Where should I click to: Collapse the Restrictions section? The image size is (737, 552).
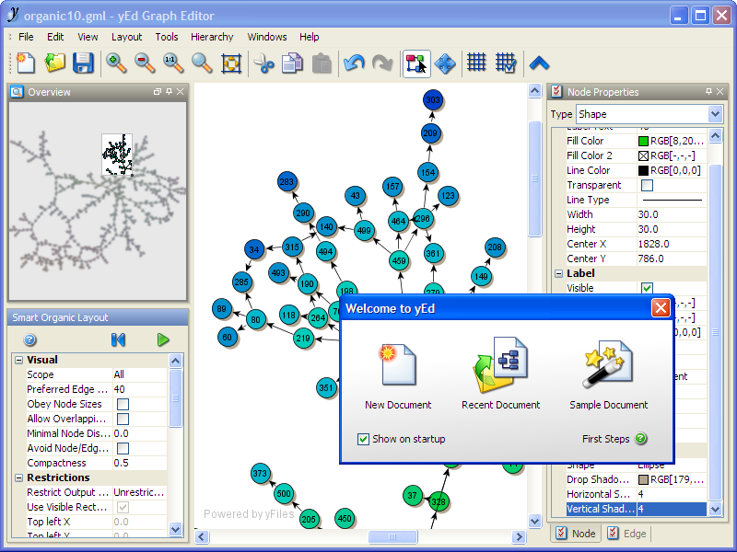[x=18, y=477]
